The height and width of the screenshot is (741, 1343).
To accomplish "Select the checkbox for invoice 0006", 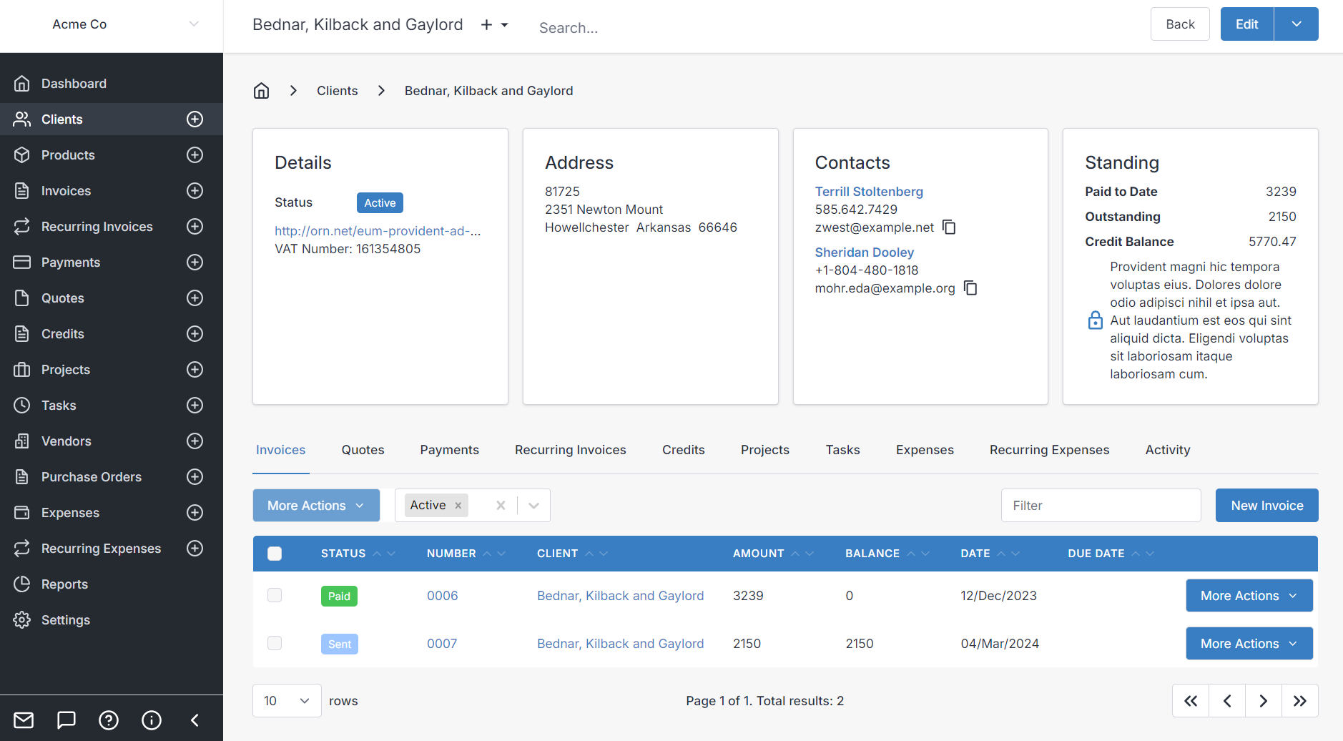I will point(275,594).
